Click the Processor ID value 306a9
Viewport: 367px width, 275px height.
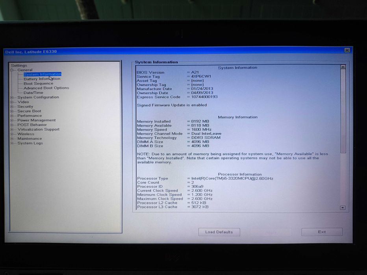pos(197,187)
